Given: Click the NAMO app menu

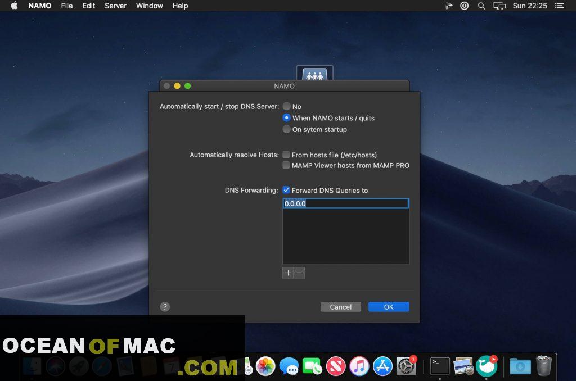Looking at the screenshot, I should pos(40,6).
